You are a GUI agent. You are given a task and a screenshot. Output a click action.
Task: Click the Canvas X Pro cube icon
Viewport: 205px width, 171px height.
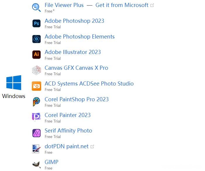tap(37, 70)
